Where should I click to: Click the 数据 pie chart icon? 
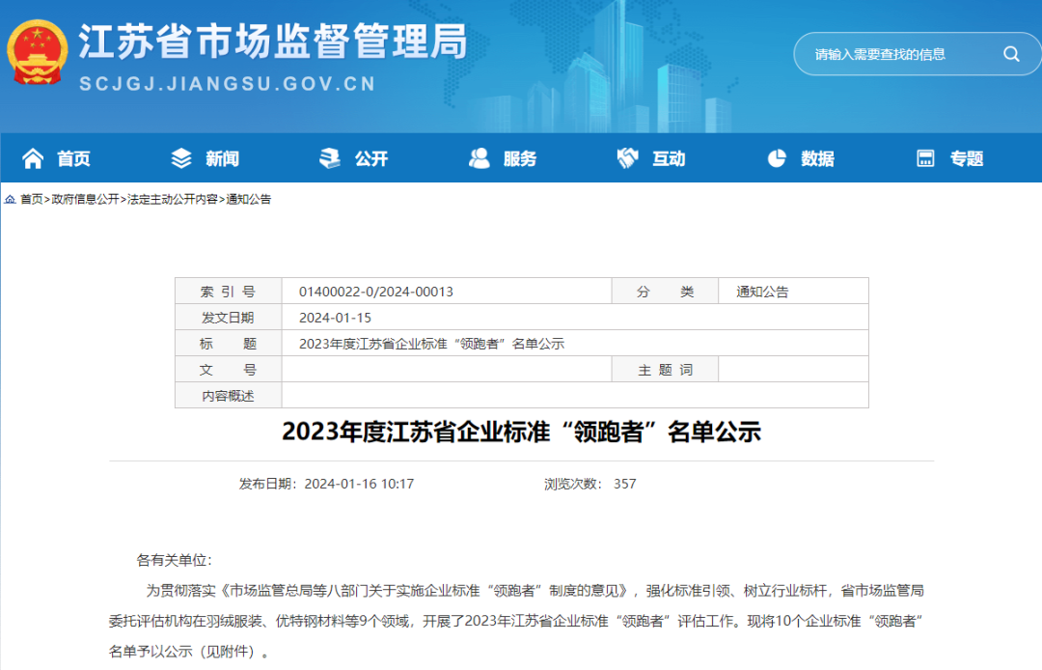click(x=777, y=158)
